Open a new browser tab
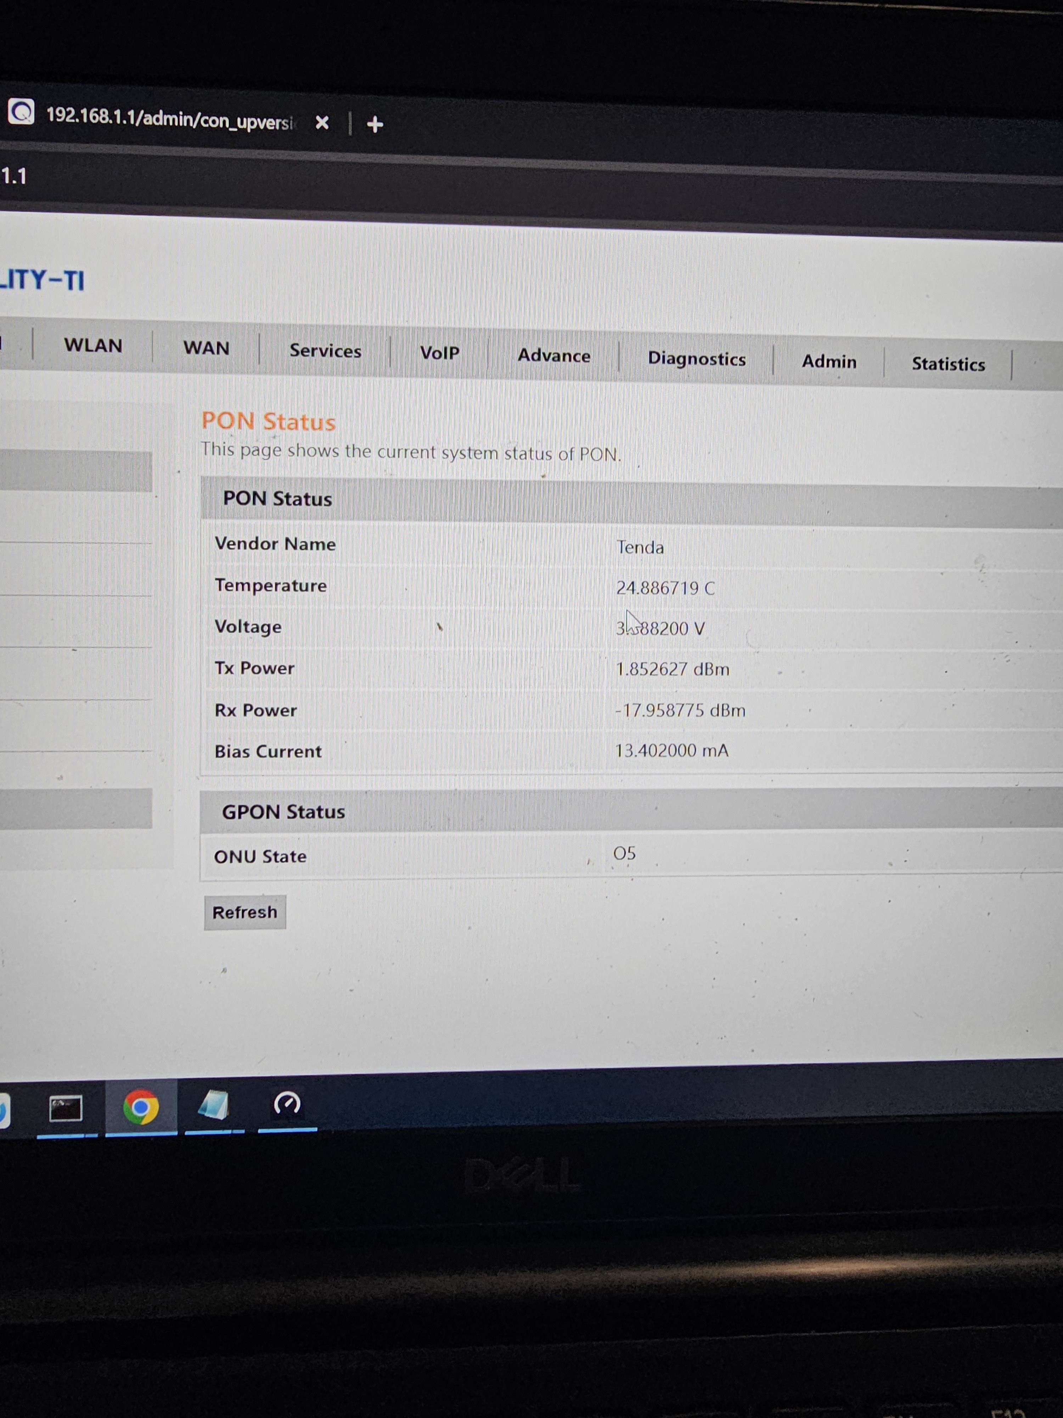This screenshot has width=1063, height=1418. [375, 124]
